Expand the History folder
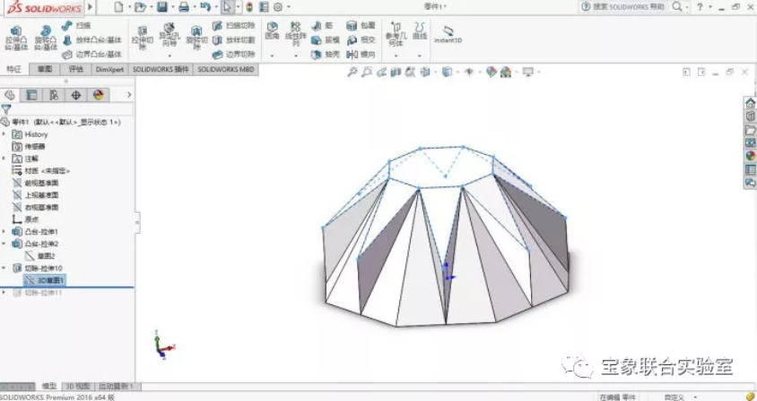Screen dimensions: 757x401 click(x=4, y=134)
